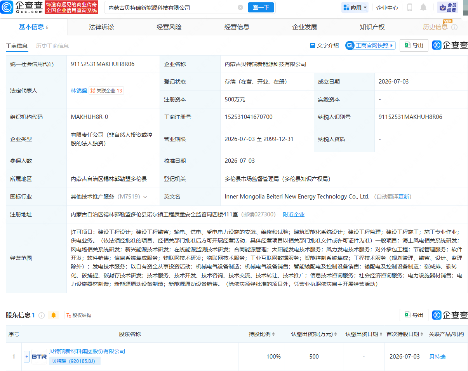The height and width of the screenshot is (371, 468).
Task: Open 文字介绍 text introduction
Action: point(324,45)
